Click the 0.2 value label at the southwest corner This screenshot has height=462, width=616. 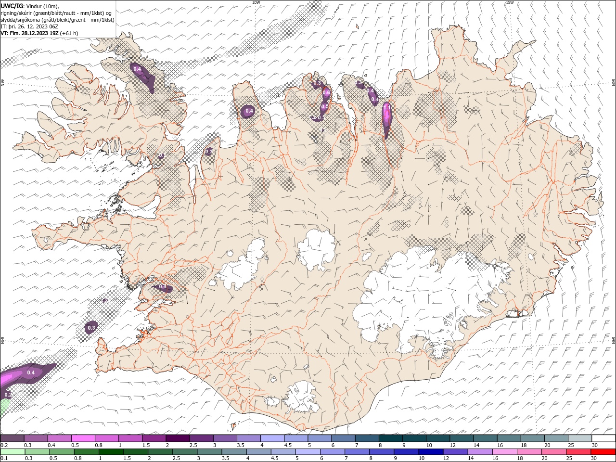[8, 395]
